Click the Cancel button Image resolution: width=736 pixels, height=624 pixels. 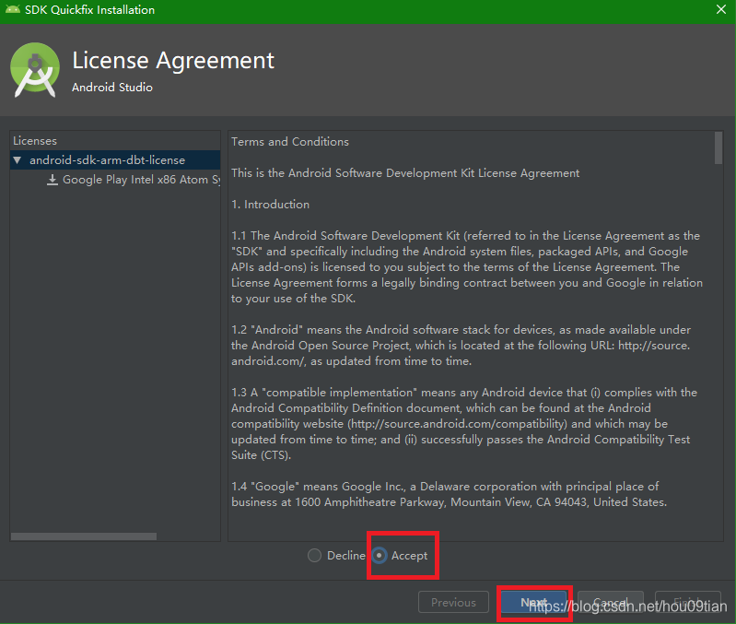tap(610, 602)
